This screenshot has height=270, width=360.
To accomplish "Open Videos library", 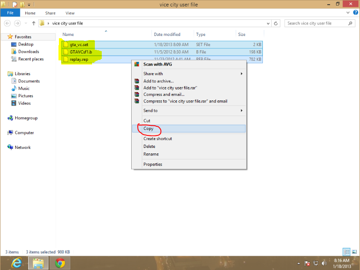I will (24, 103).
